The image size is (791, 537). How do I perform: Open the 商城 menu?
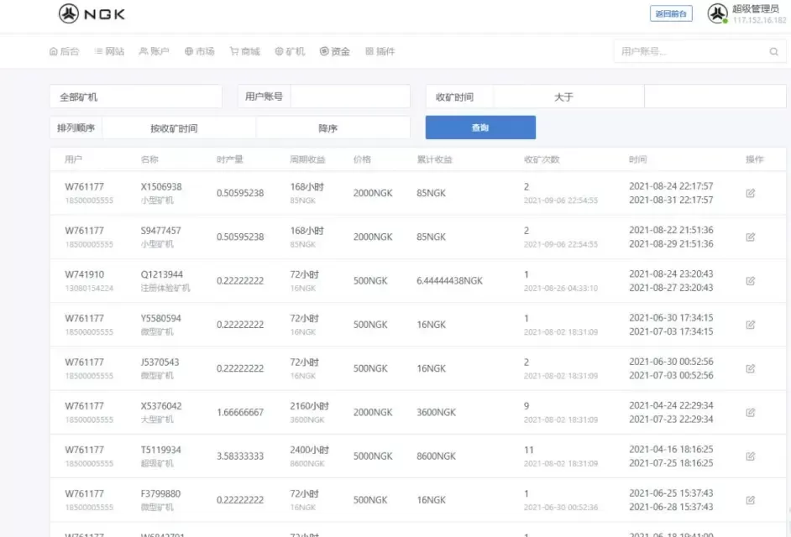[244, 51]
